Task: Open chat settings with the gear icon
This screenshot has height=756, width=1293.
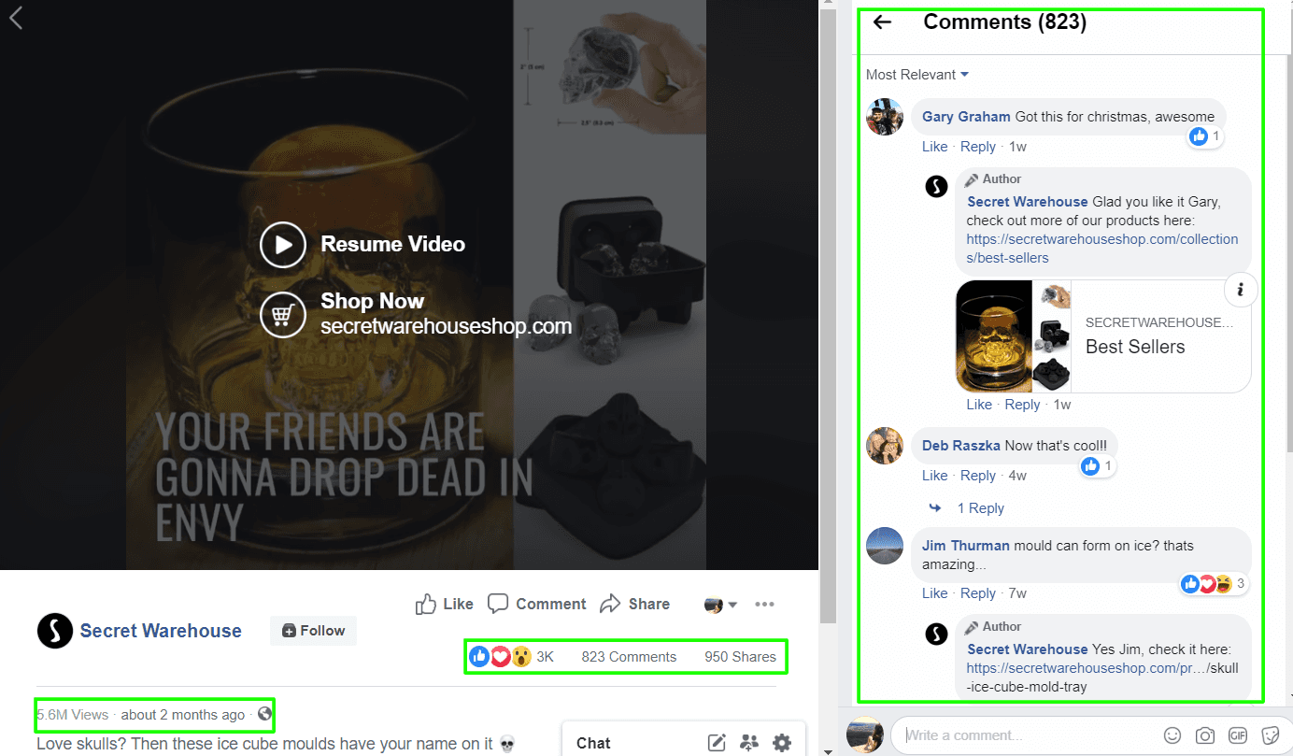Action: coord(782,743)
